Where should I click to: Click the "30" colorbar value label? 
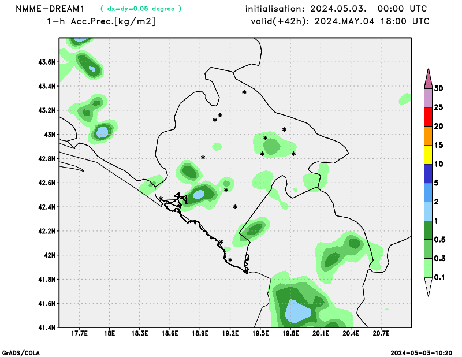tap(438, 88)
